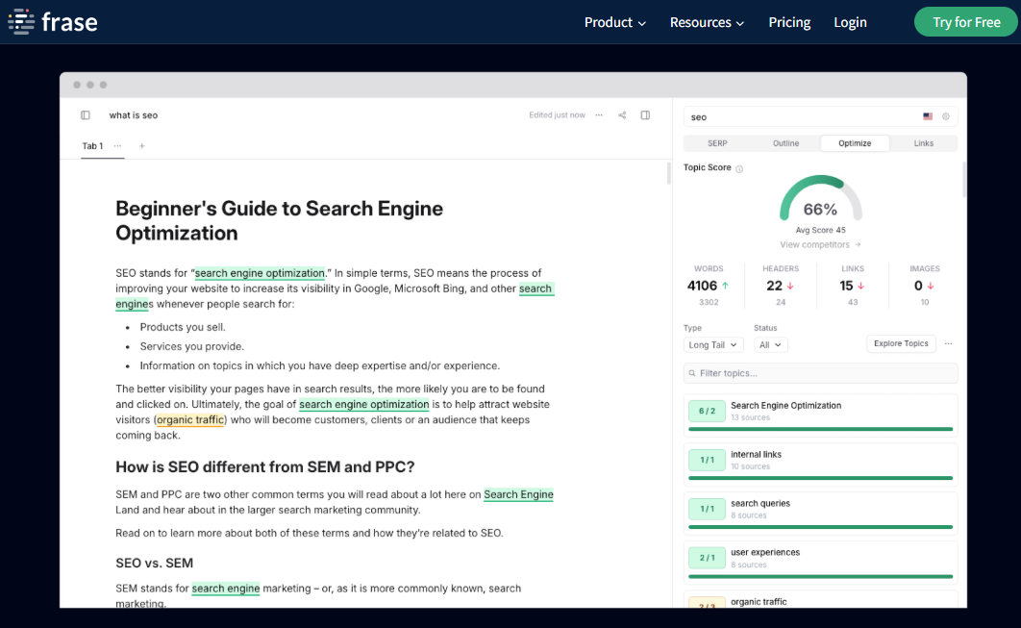
Task: Open more options next to Explore Topics
Action: click(x=949, y=343)
